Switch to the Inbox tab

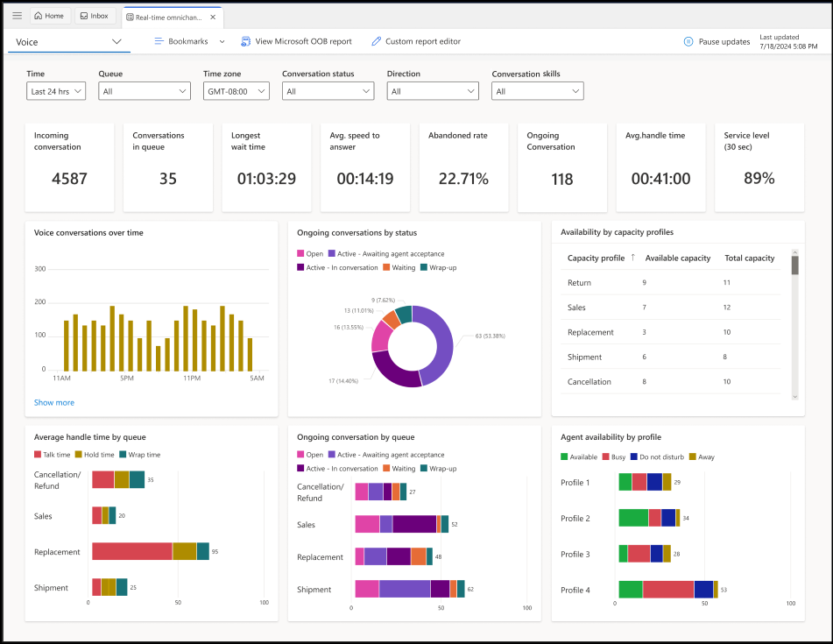click(x=95, y=15)
